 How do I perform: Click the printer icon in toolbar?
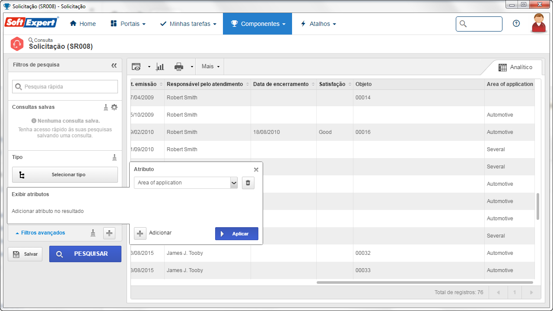[x=179, y=67]
